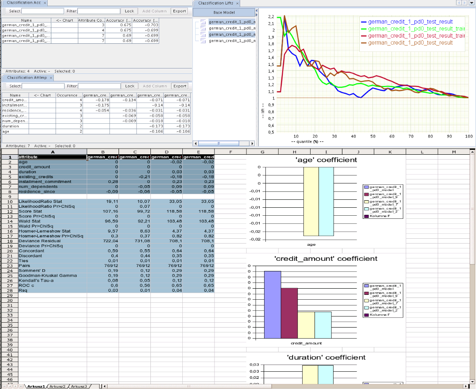Open the tab list dropdown arrow at top right
This screenshot has width=476, height=389.
472,3
